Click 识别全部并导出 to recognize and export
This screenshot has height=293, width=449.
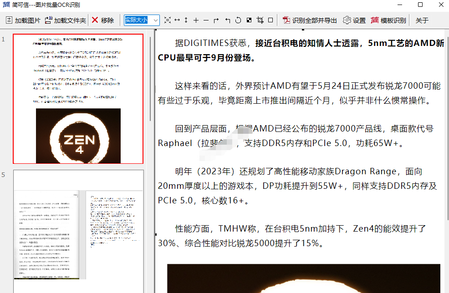click(310, 20)
